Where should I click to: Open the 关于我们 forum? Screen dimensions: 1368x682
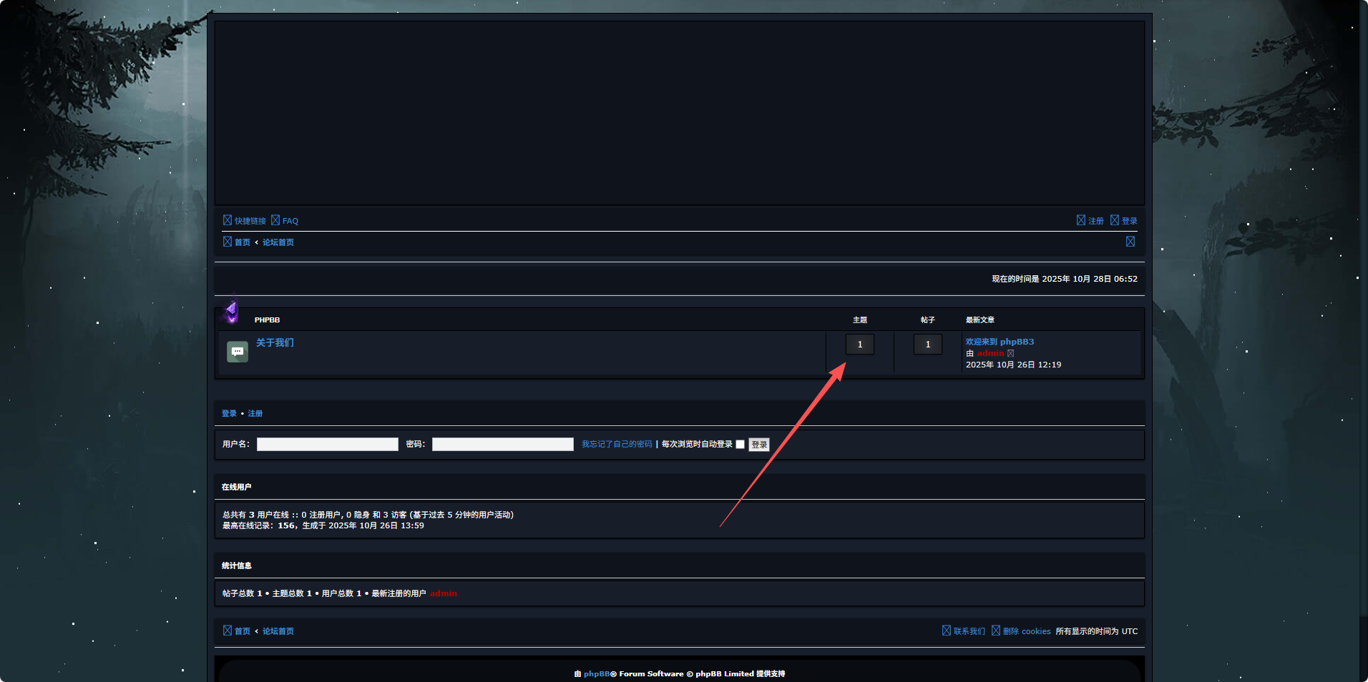pos(275,342)
